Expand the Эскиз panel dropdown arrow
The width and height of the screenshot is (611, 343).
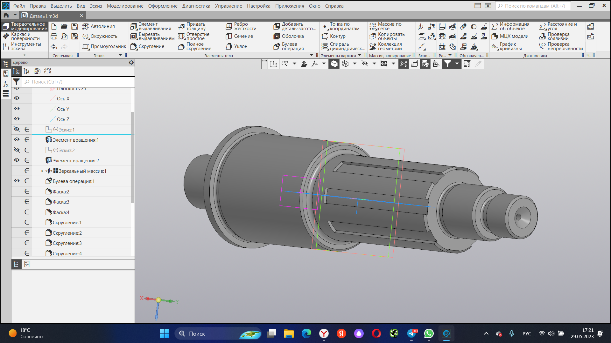(120, 55)
